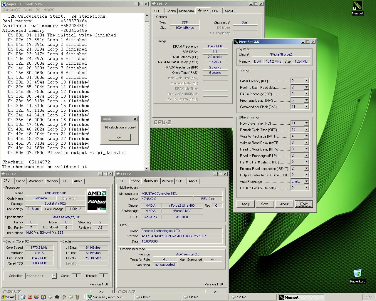376x301 pixels.
Task: Click Save button in MemSet
Action: click(x=265, y=204)
